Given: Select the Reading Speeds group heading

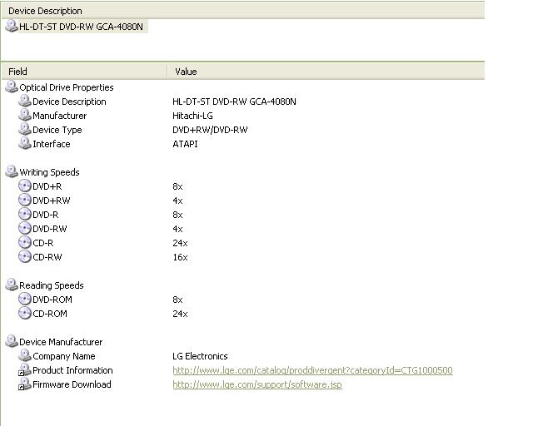Looking at the screenshot, I should [52, 285].
